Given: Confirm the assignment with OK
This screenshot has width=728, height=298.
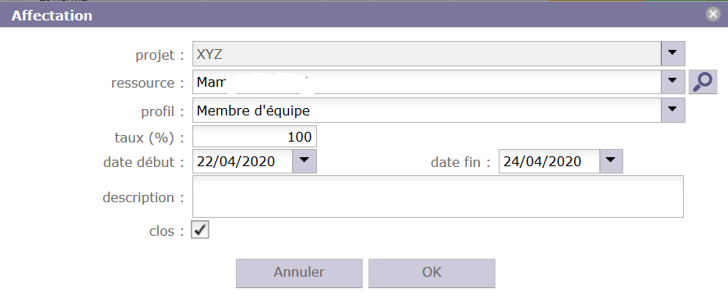Looking at the screenshot, I should (x=432, y=273).
